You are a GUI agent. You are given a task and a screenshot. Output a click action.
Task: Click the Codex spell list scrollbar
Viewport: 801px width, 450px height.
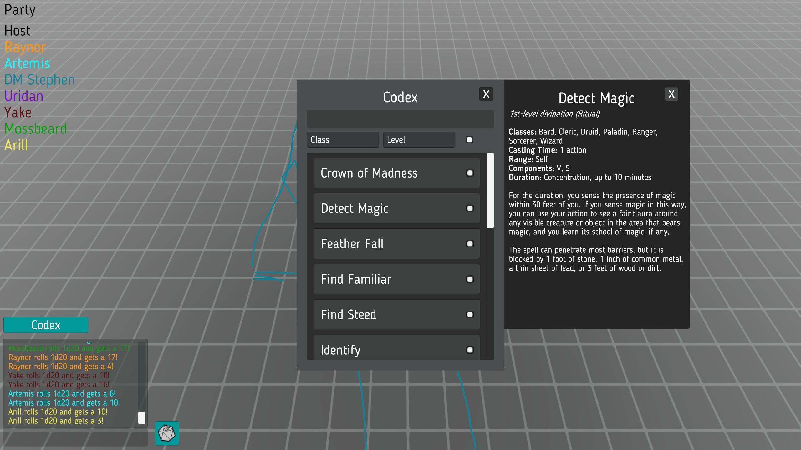pyautogui.click(x=490, y=191)
